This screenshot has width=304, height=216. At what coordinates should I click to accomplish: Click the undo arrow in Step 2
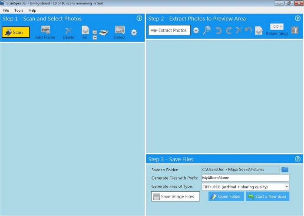(x=248, y=30)
